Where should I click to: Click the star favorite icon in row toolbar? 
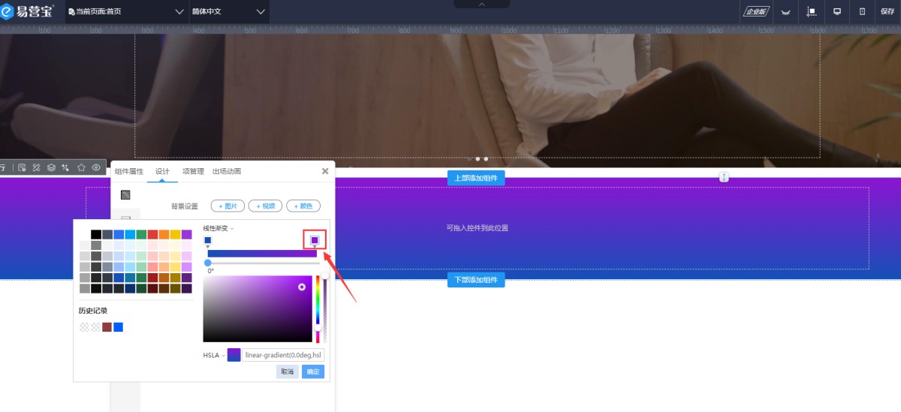click(x=81, y=167)
